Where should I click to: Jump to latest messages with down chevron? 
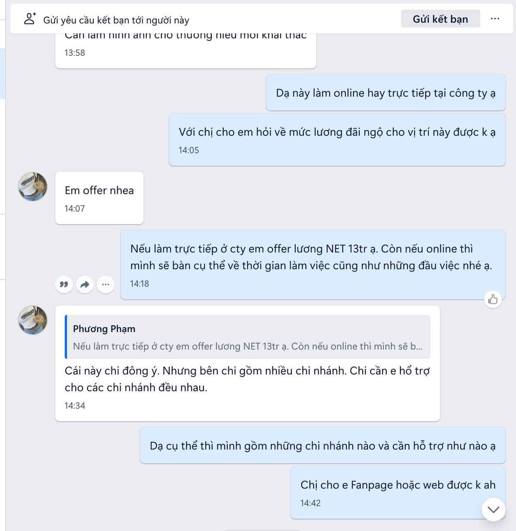click(493, 509)
